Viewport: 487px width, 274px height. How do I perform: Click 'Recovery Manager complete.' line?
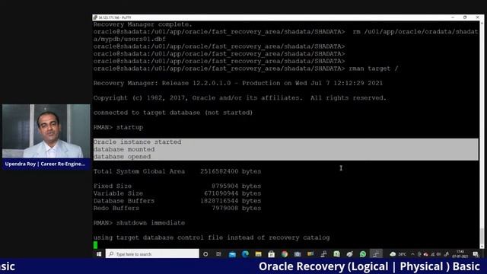click(143, 24)
